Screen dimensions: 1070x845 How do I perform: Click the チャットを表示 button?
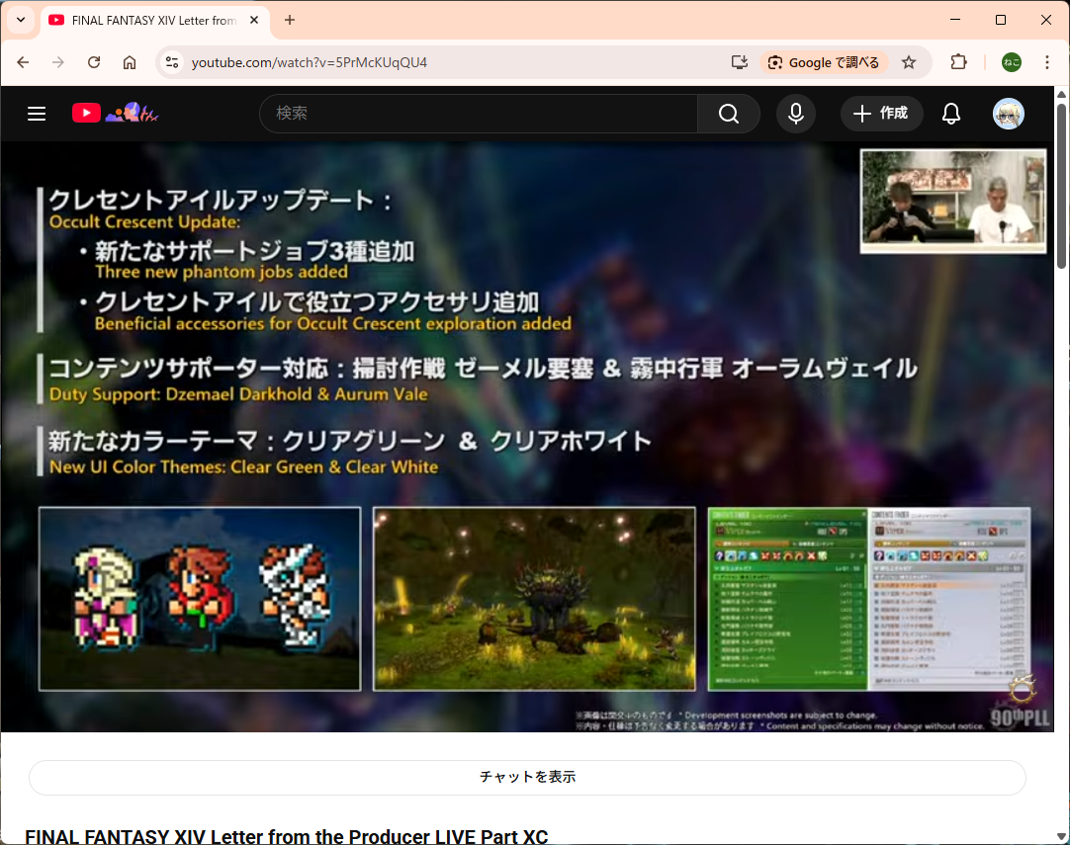tap(527, 777)
